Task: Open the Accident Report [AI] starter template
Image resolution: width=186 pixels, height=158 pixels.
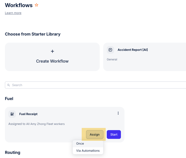Action: pyautogui.click(x=145, y=57)
